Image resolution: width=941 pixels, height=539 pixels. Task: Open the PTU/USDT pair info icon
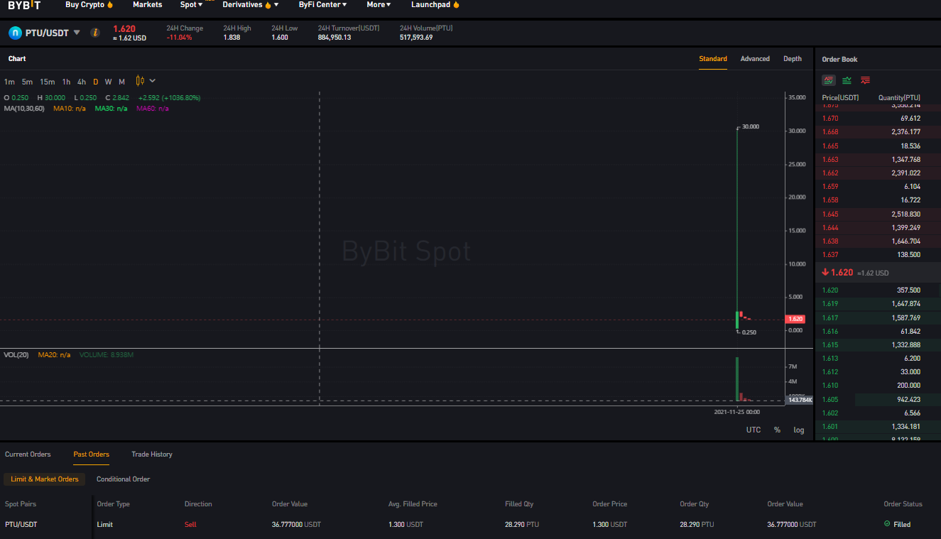coord(95,33)
